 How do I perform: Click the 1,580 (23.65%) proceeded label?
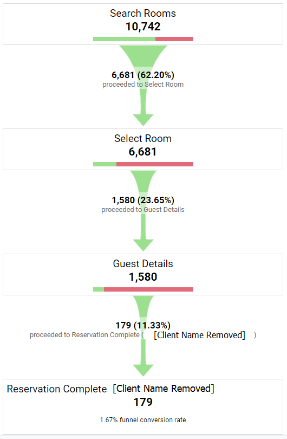(x=143, y=200)
